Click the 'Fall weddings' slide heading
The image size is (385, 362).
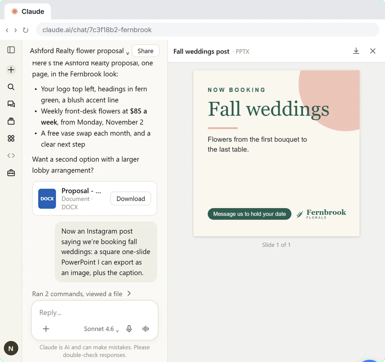269,109
